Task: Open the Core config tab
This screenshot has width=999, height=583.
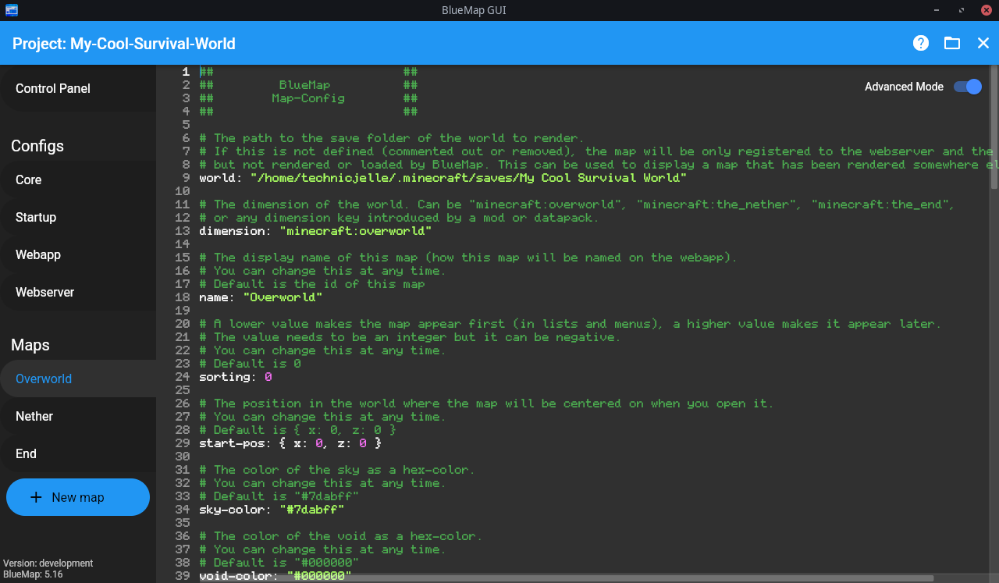Action: [x=28, y=180]
